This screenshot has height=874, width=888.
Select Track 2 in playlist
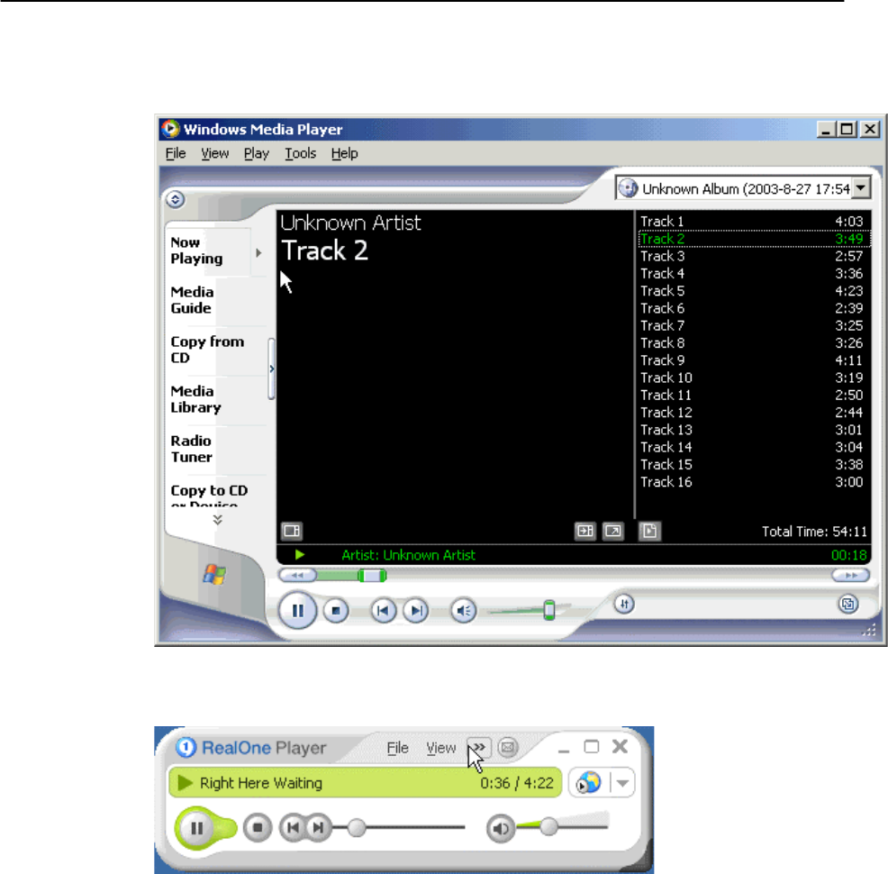click(x=752, y=239)
